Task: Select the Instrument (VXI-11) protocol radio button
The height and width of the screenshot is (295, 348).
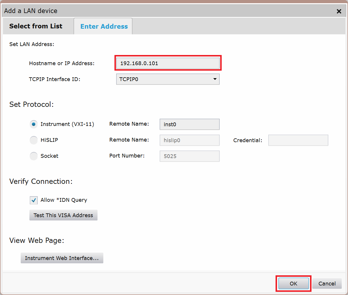Action: (34, 124)
